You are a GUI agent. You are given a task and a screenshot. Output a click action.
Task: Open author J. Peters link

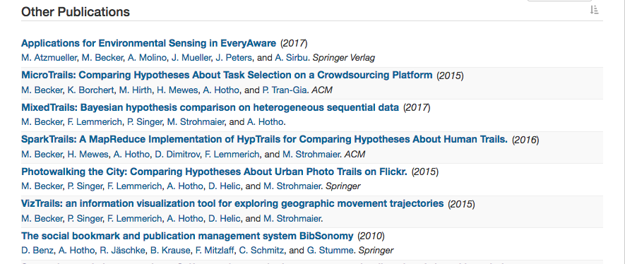tap(234, 58)
